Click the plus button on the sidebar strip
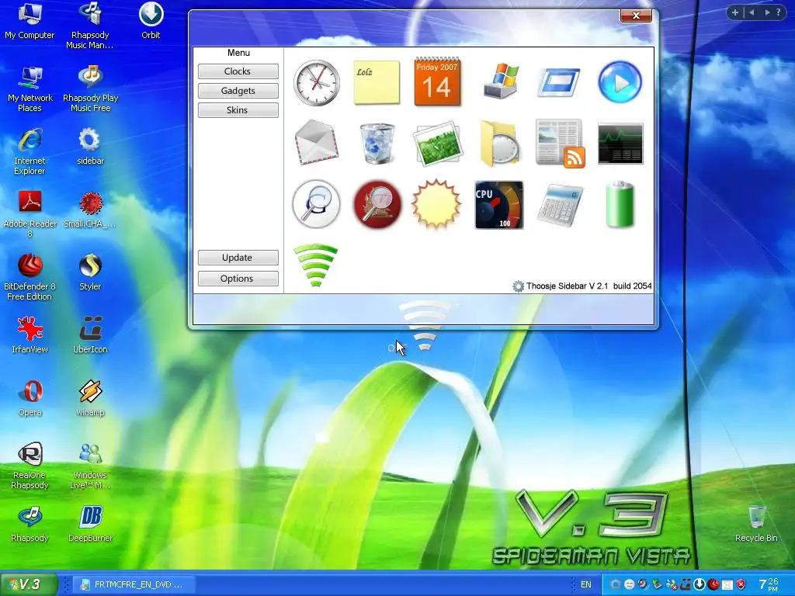 tap(734, 12)
